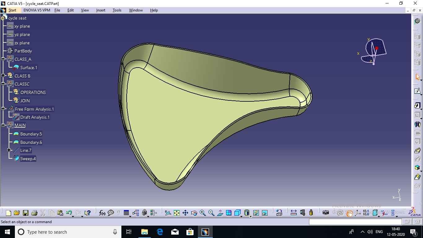Click the Windows taskbar search box
Image resolution: width=423 pixels, height=238 pixels.
pyautogui.click(x=68, y=232)
